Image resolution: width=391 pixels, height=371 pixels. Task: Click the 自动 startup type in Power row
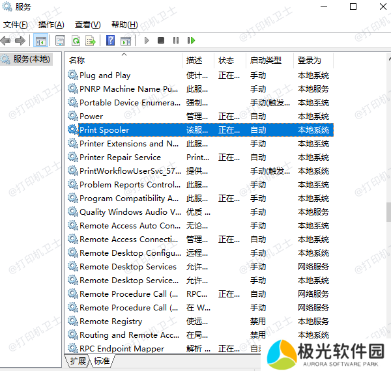click(258, 117)
